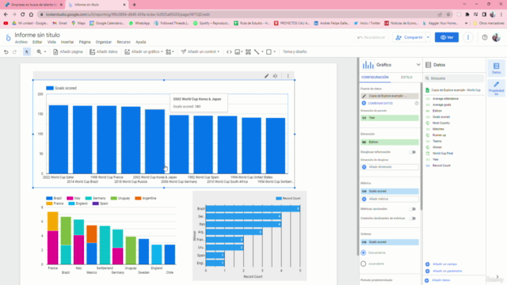Click the Record Count legend swatch

coord(279,199)
